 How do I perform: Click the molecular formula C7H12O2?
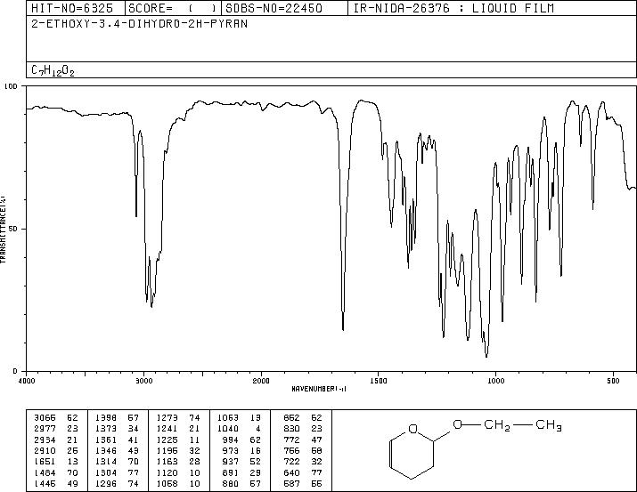53,70
